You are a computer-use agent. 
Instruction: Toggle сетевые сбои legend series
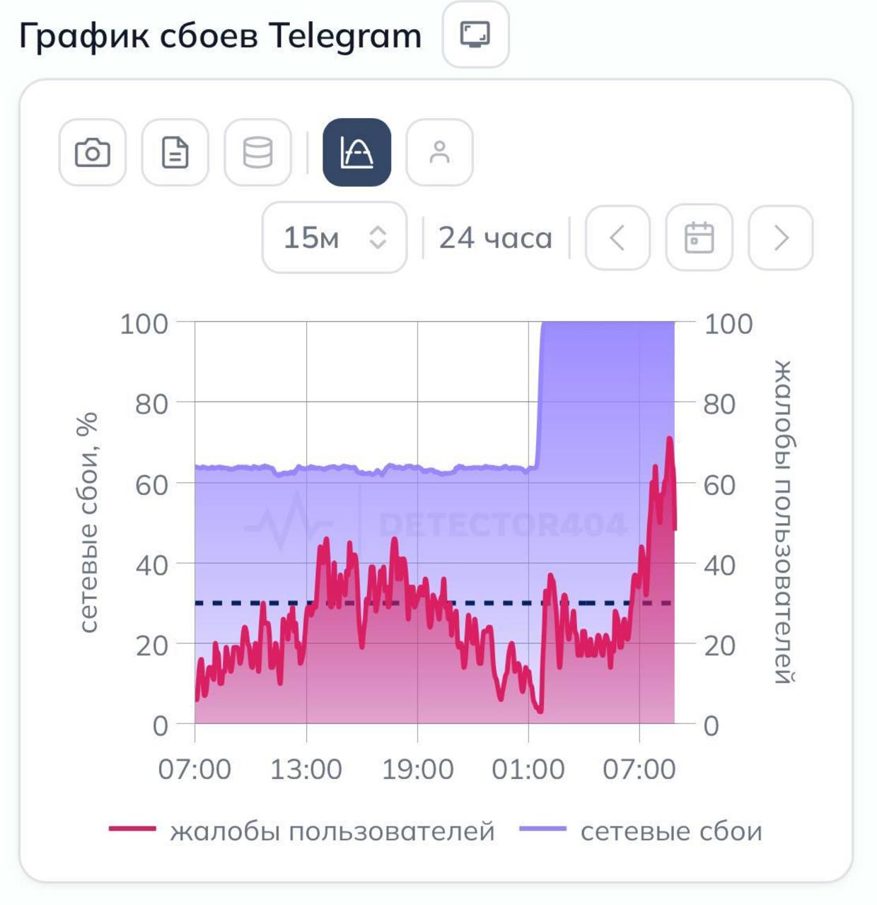pyautogui.click(x=670, y=831)
